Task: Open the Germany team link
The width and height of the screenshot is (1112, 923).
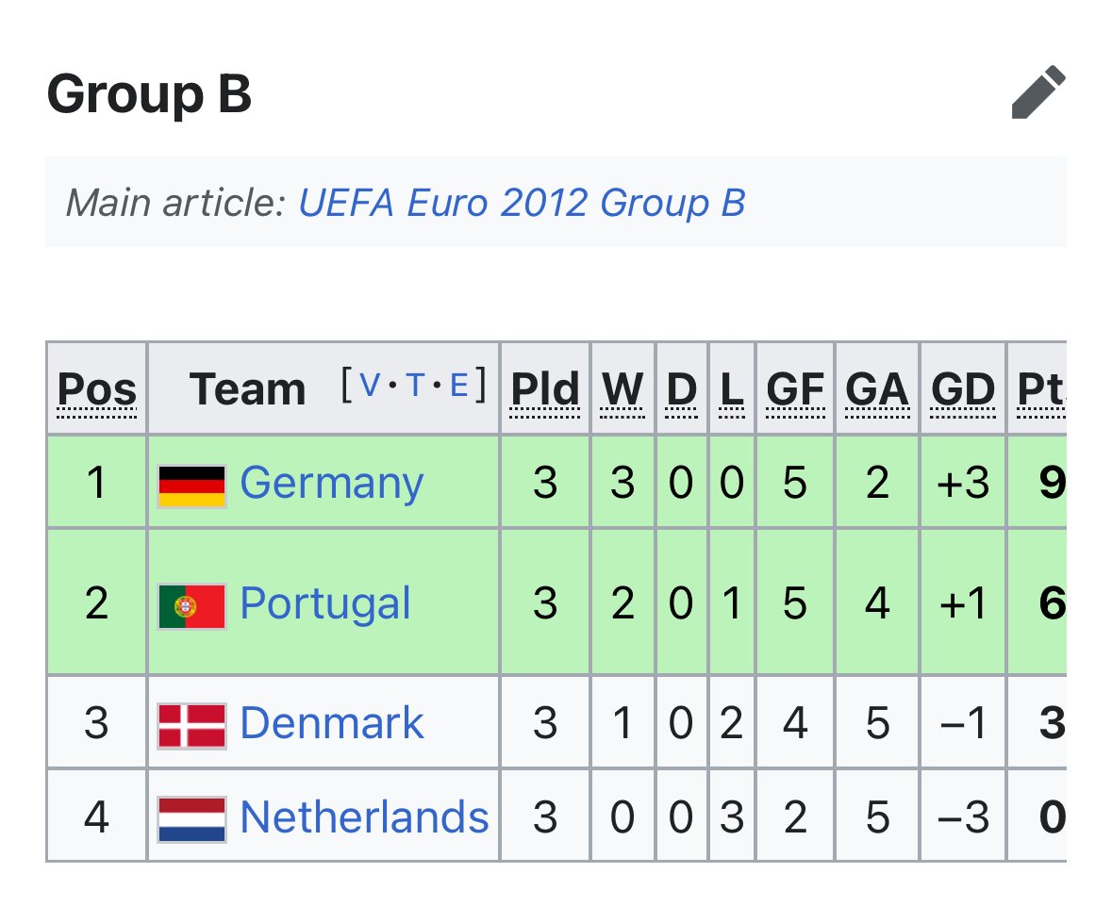Action: point(331,484)
